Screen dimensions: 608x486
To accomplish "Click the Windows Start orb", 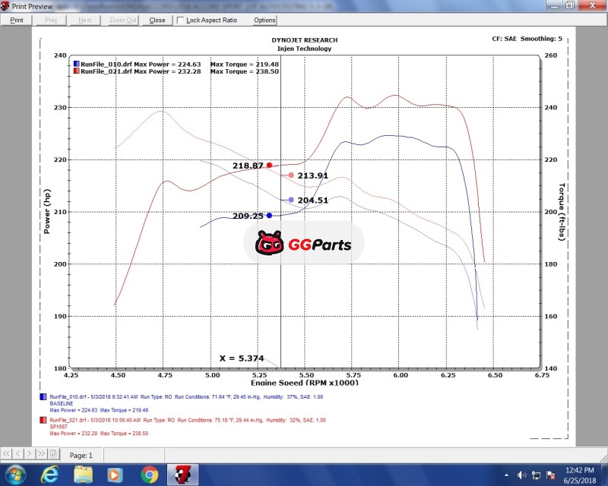I will tap(15, 475).
